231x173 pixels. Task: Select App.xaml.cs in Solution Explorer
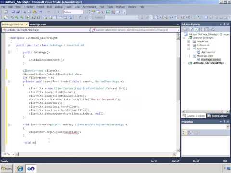pyautogui.click(x=208, y=52)
